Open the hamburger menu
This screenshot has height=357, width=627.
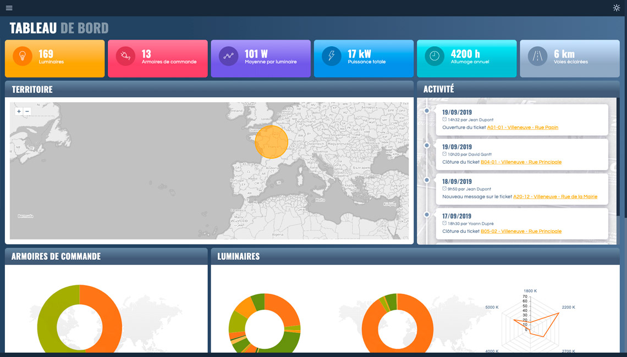click(9, 8)
